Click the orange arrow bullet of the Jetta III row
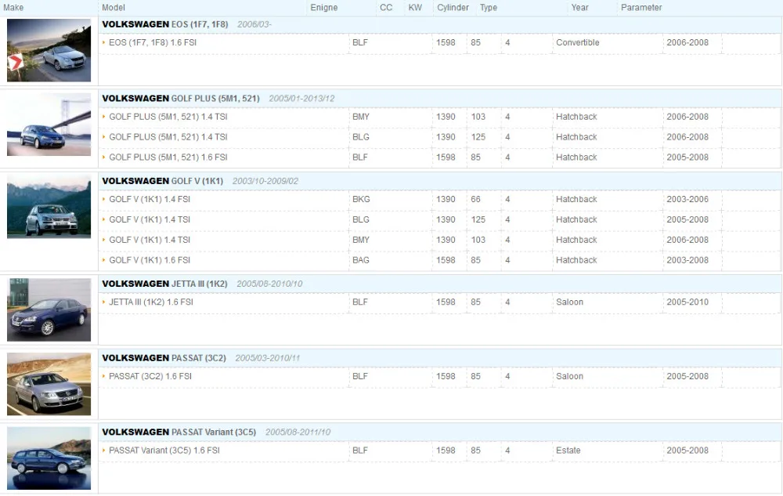Screen dimensions: 783x496 point(104,302)
